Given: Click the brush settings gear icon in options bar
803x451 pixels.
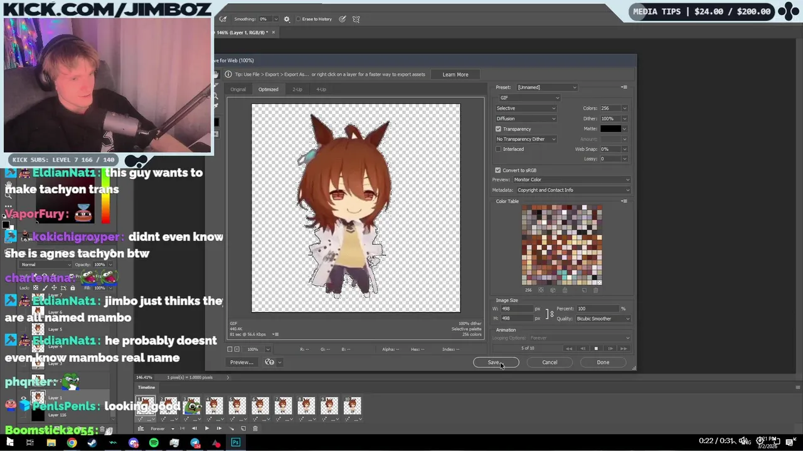Looking at the screenshot, I should click(x=287, y=19).
